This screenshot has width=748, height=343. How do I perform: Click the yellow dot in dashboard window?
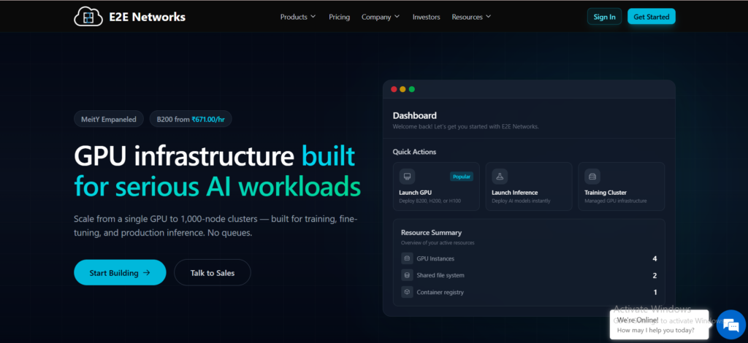pos(402,89)
